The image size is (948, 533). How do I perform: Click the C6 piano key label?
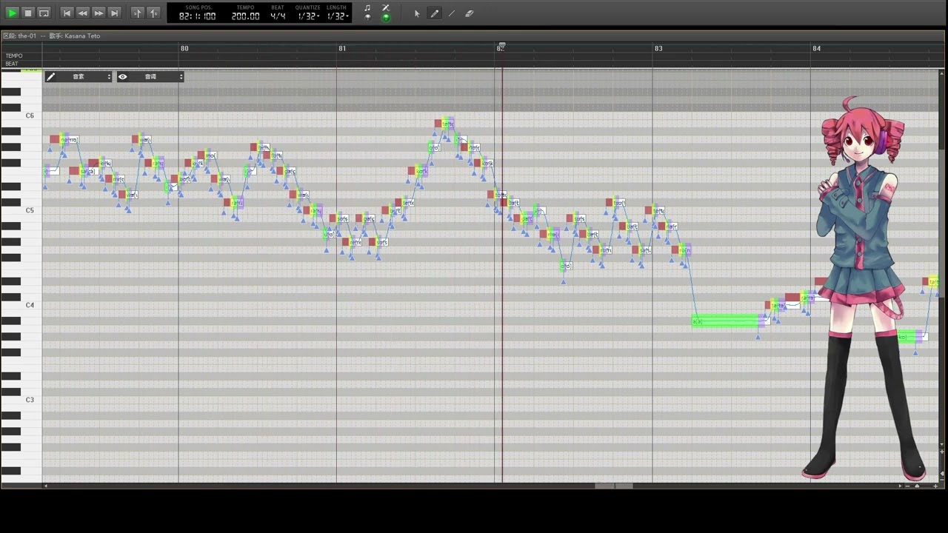(30, 115)
